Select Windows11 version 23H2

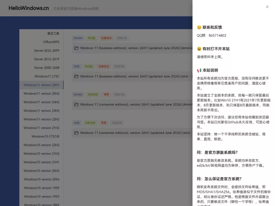click(41, 111)
